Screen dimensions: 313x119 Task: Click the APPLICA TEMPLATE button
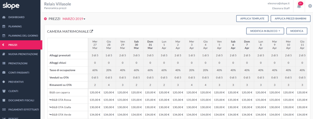click(252, 19)
